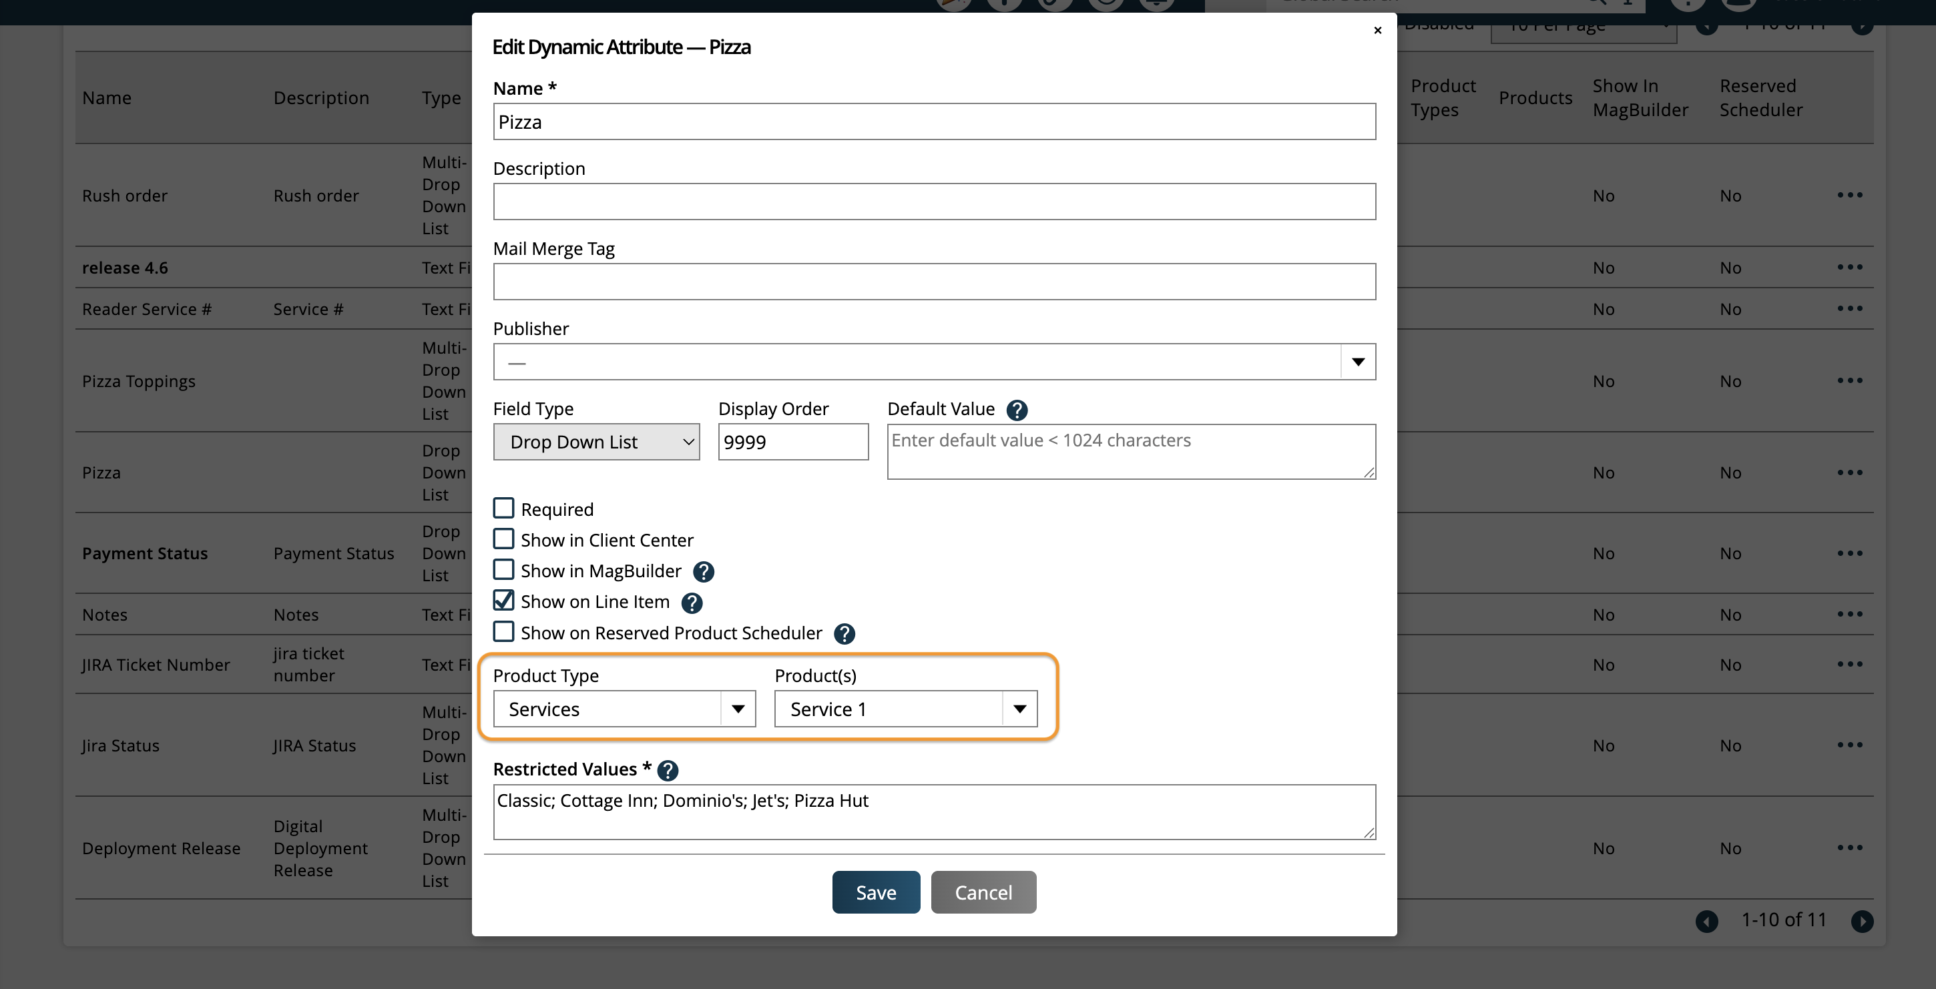Open help tooltip for Show on Line Item
The height and width of the screenshot is (989, 1936).
[x=692, y=603]
